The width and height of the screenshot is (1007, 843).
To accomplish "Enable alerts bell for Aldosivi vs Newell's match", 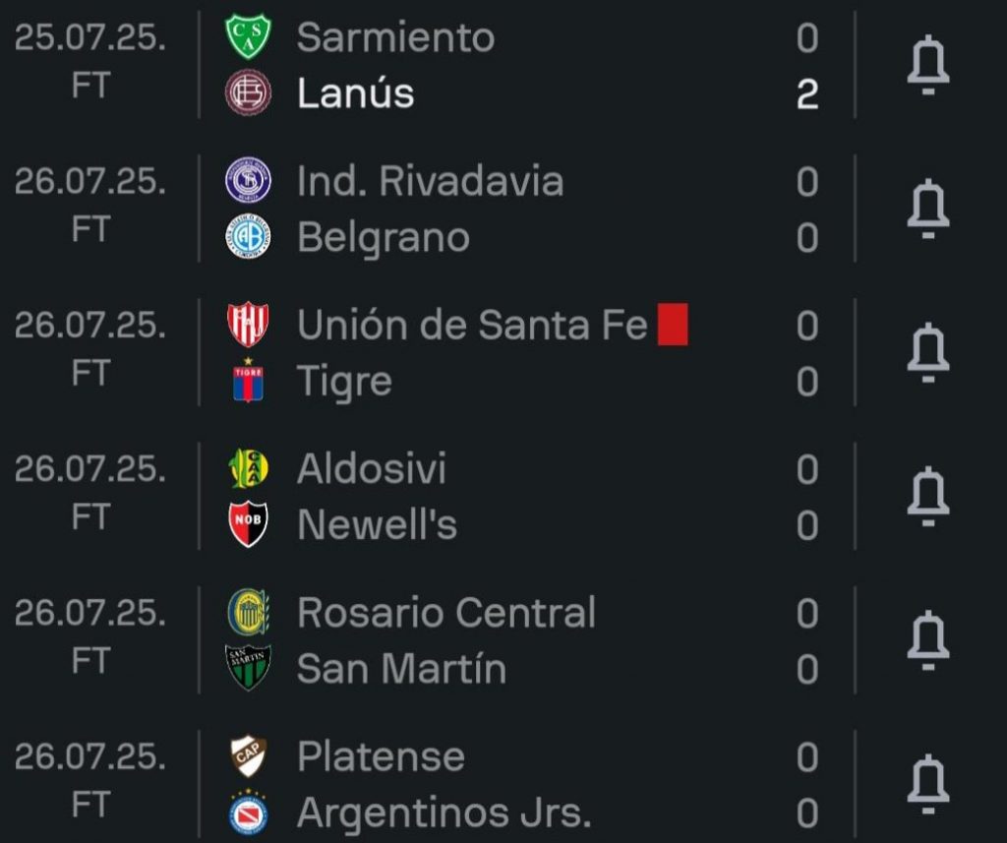I will (928, 498).
